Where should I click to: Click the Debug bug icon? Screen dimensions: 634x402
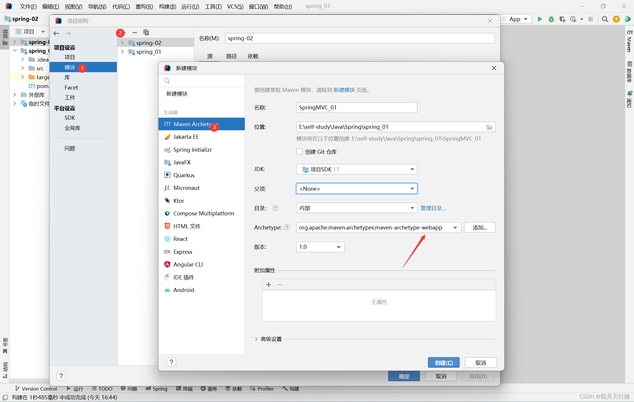551,19
